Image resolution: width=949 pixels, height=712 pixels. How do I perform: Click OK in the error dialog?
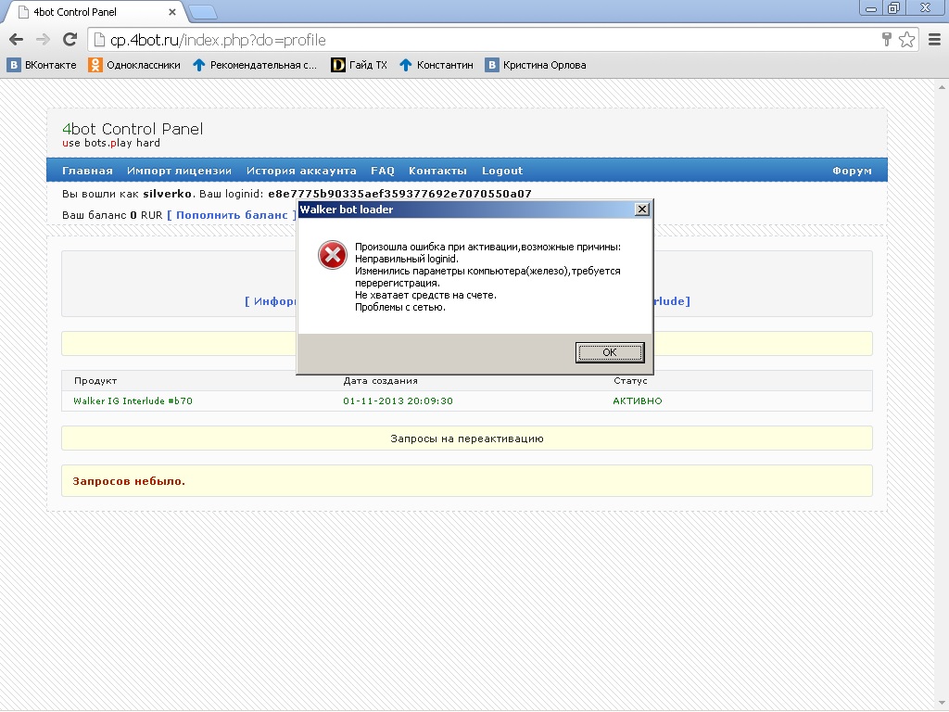click(610, 352)
